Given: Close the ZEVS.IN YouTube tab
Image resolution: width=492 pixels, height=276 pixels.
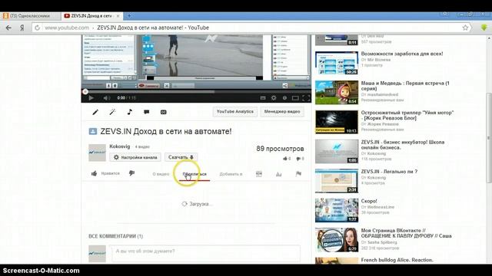Looking at the screenshot, I should pyautogui.click(x=118, y=15).
